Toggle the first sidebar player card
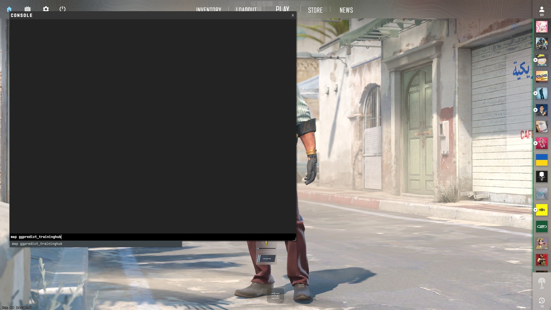This screenshot has width=551, height=310. 542,26
